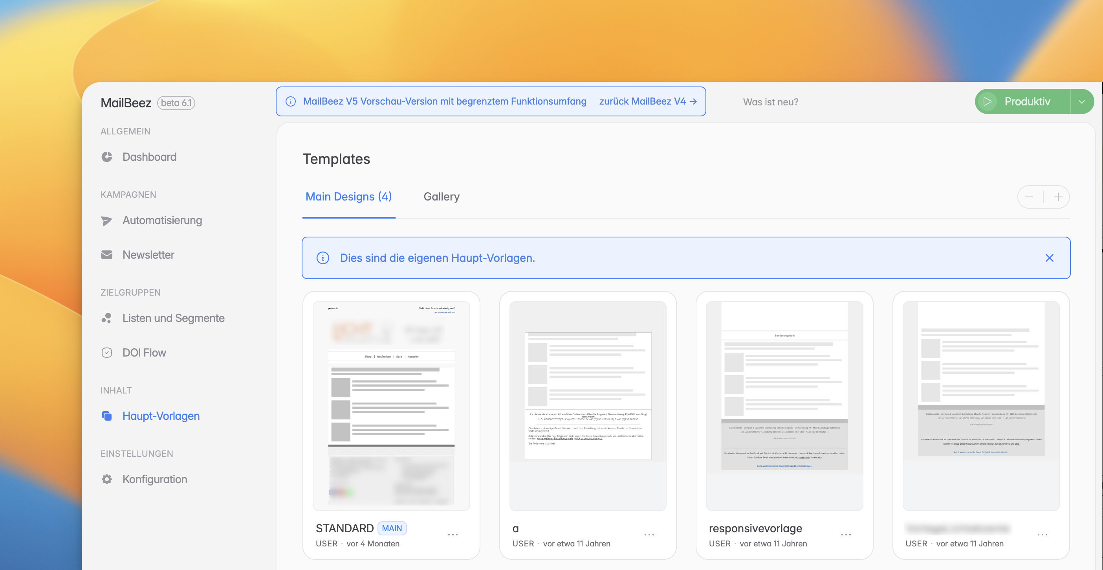Dismiss the Haupt-Vorlagen info notice
Screen dimensions: 1103x570
pos(1049,258)
